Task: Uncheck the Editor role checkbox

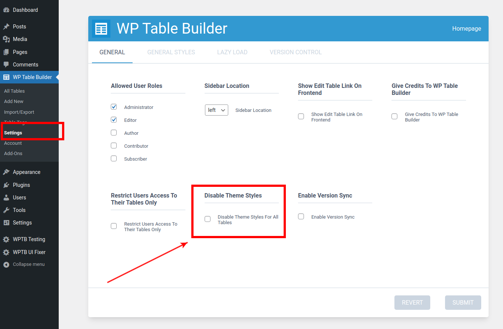Action: [114, 120]
